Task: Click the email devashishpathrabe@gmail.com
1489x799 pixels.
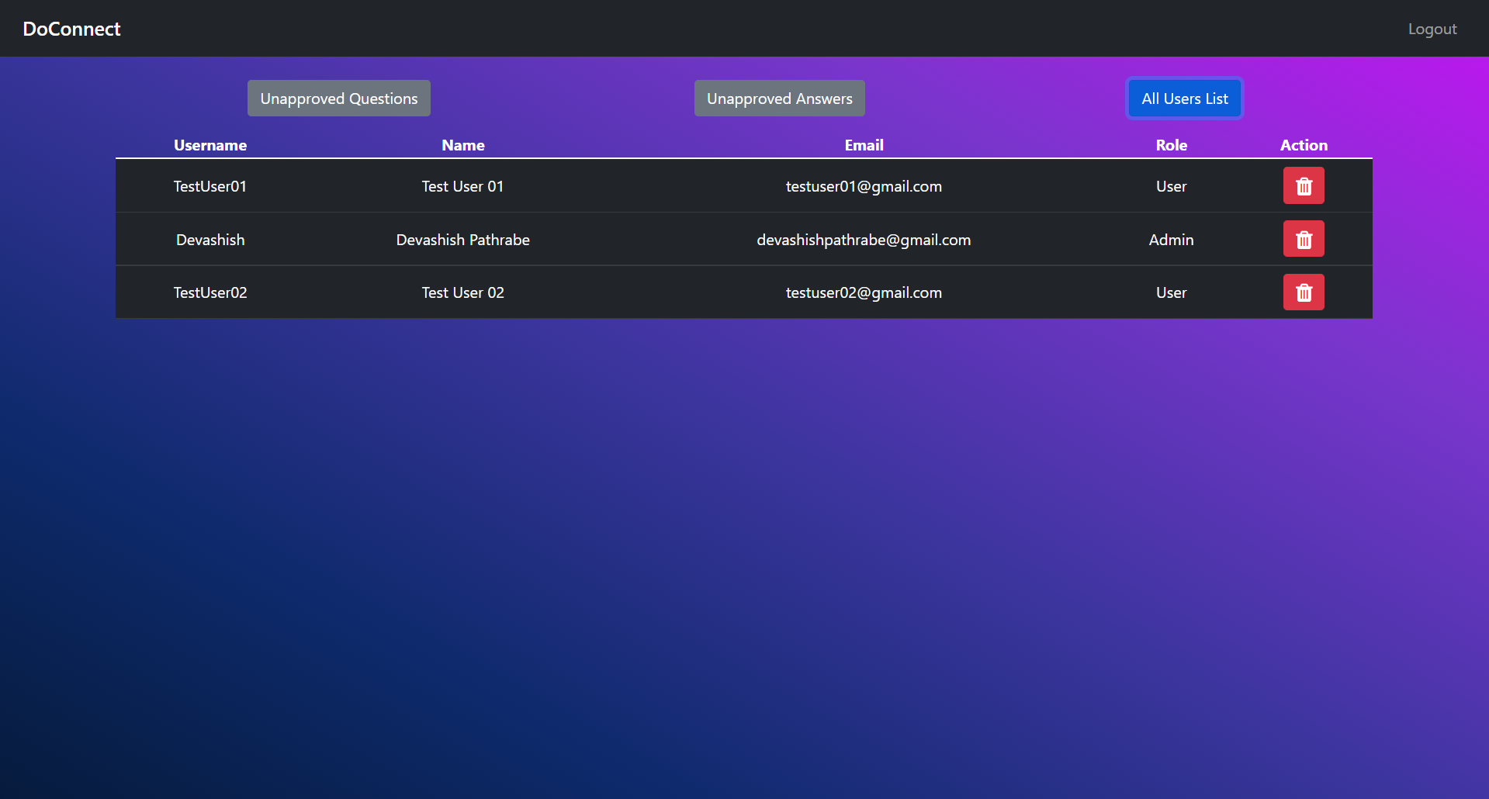Action: [864, 240]
